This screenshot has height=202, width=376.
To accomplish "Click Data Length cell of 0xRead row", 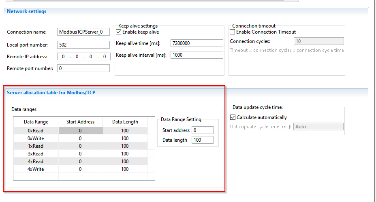I will point(125,131).
